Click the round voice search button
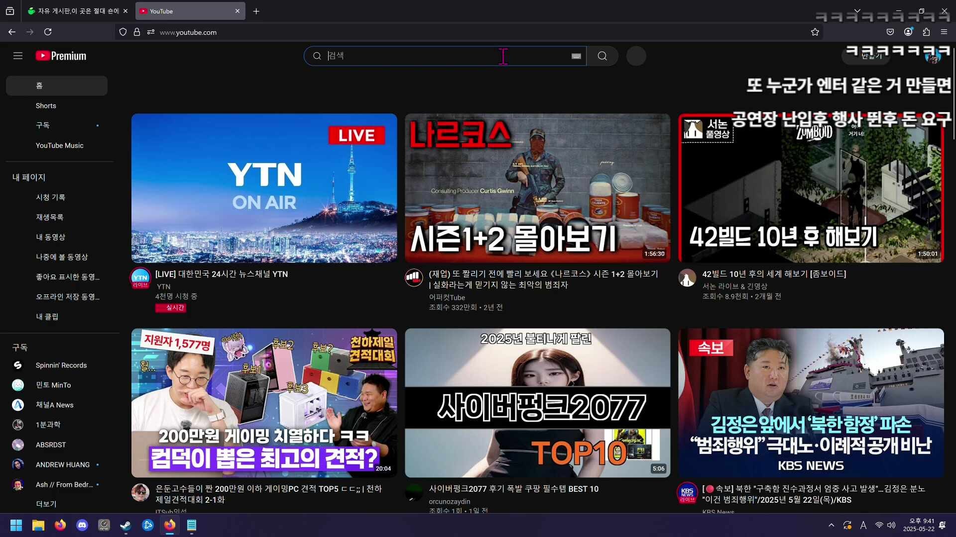This screenshot has width=956, height=537. point(636,56)
